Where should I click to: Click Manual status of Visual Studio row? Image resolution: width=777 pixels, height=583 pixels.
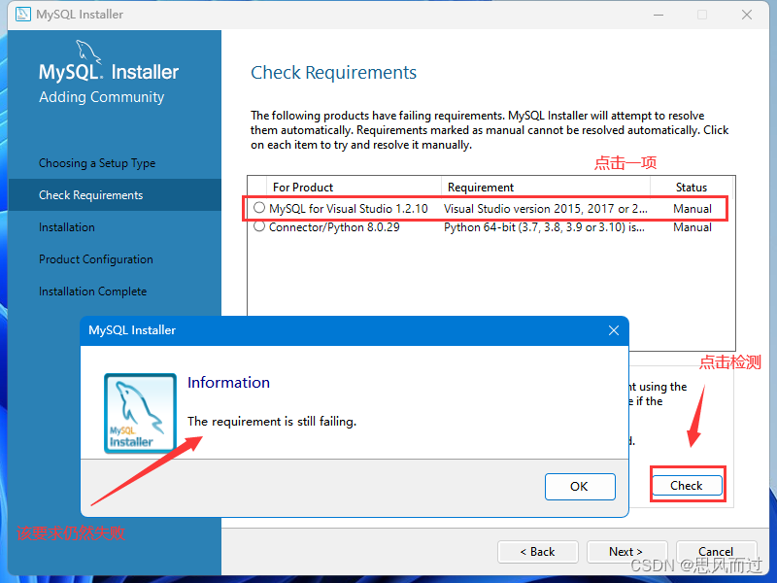point(693,209)
